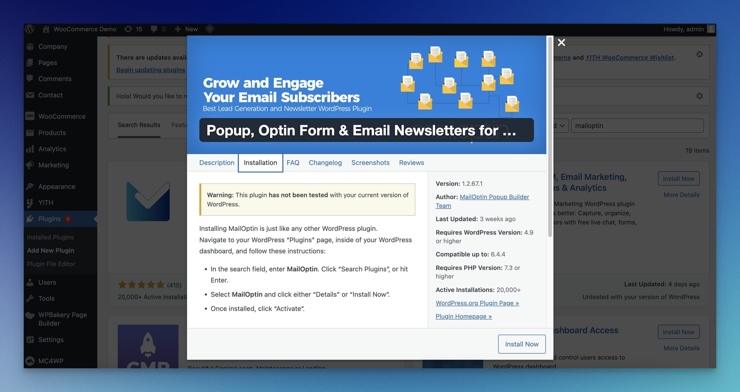Click the Plugins plug icon

(x=30, y=219)
